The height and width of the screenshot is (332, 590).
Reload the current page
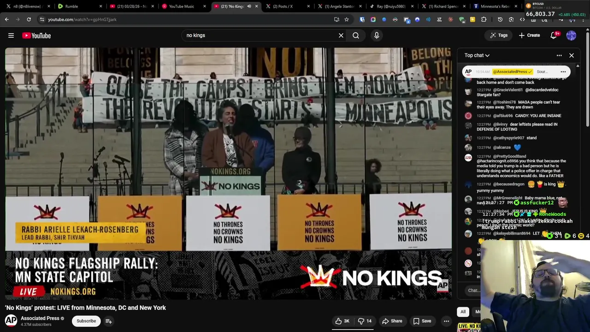coord(29,19)
